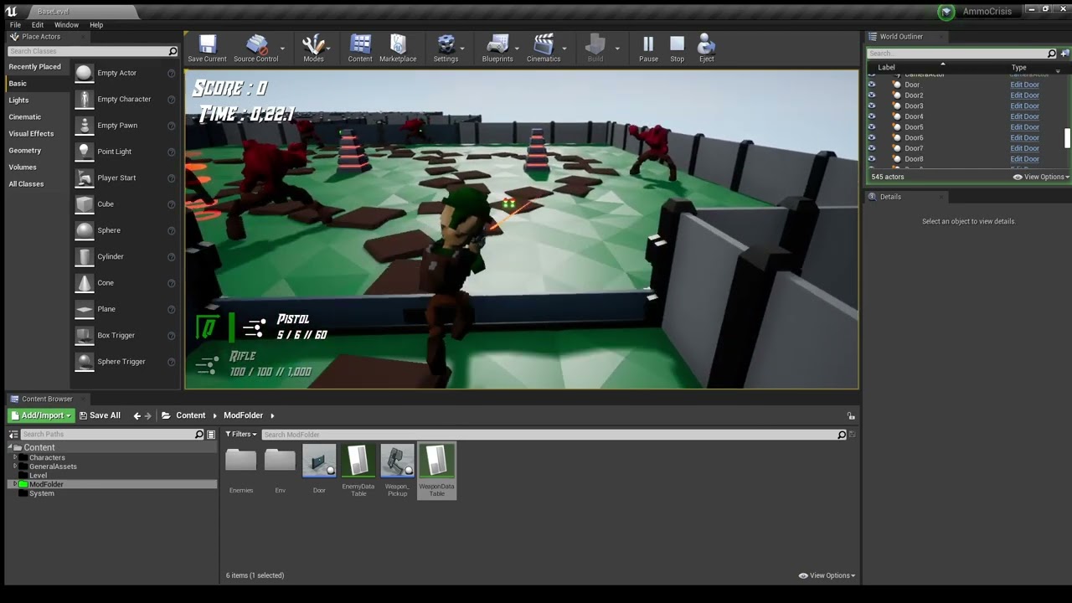Select the Point Light icon
This screenshot has width=1072, height=603.
pyautogui.click(x=84, y=152)
